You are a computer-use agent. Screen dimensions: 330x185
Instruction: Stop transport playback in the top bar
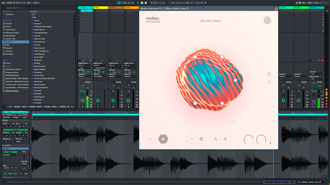point(142,3)
